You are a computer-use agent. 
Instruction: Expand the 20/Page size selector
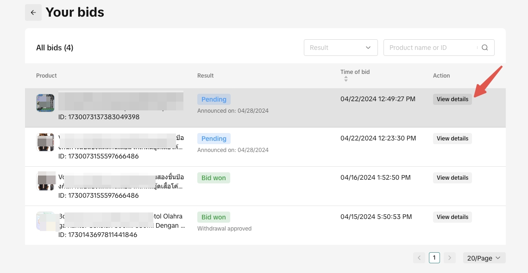484,258
